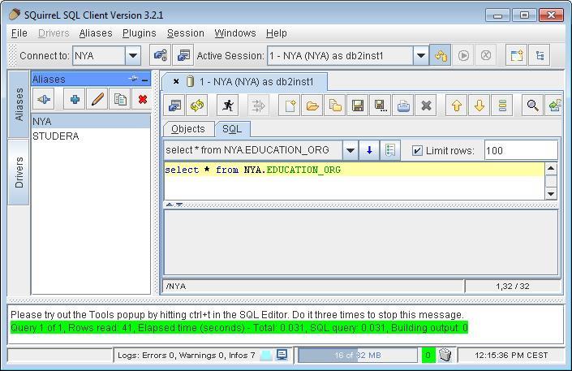Close the NYA session tab with its X
The width and height of the screenshot is (572, 371).
pyautogui.click(x=176, y=81)
